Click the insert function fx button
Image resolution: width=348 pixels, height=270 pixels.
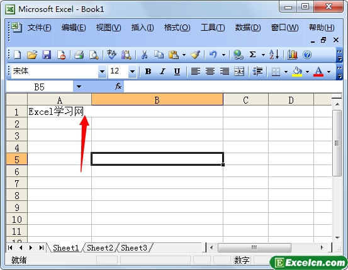[118, 87]
